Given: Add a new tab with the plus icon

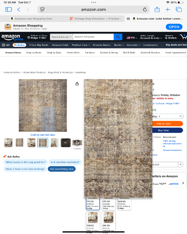Looking at the screenshot, I should point(168,10).
